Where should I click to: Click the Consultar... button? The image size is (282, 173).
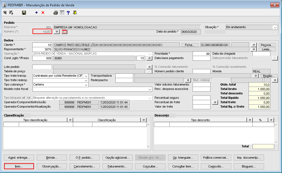click(150, 166)
